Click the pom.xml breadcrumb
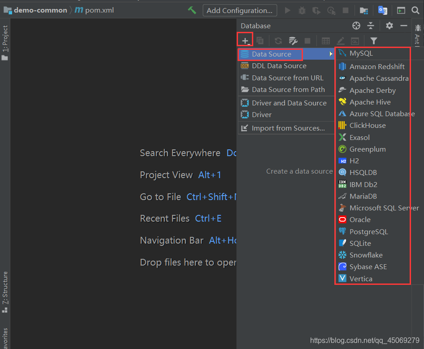The height and width of the screenshot is (349, 424). point(95,10)
